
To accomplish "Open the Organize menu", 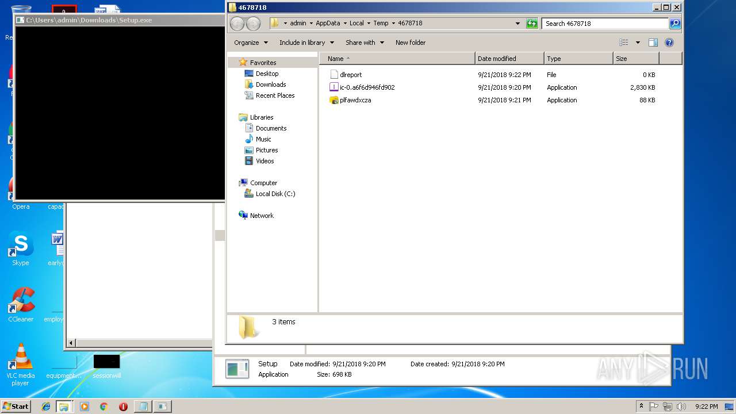I will click(251, 43).
